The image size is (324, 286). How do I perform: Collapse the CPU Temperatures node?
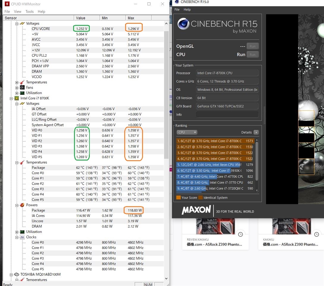[17, 163]
